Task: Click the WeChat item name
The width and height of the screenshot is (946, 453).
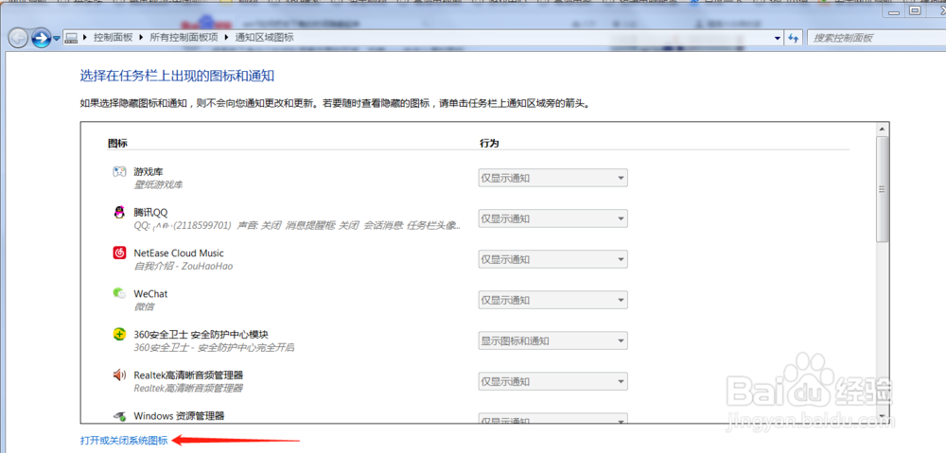Action: coord(150,294)
